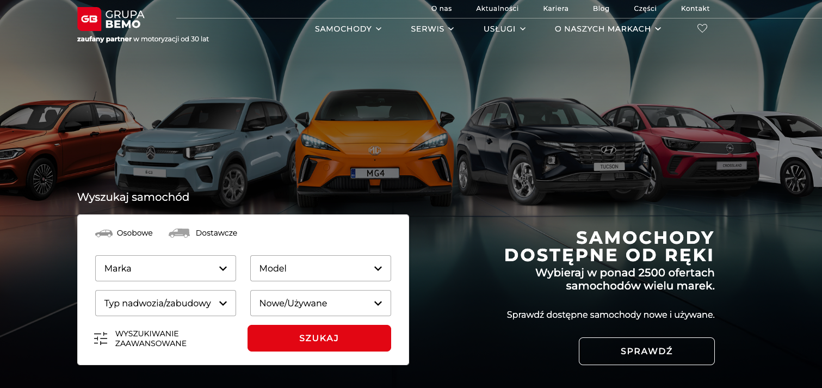
Task: Open favorites via heart icon
Action: 702,28
